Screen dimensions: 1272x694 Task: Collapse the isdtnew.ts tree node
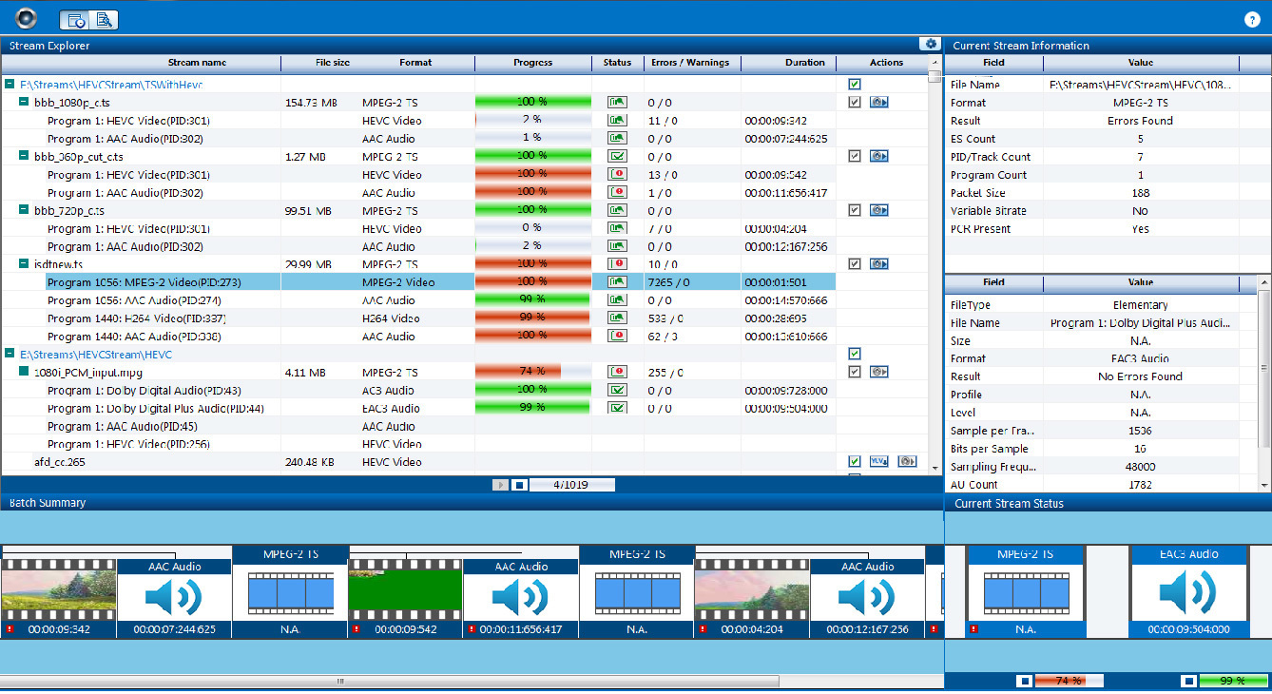[25, 264]
